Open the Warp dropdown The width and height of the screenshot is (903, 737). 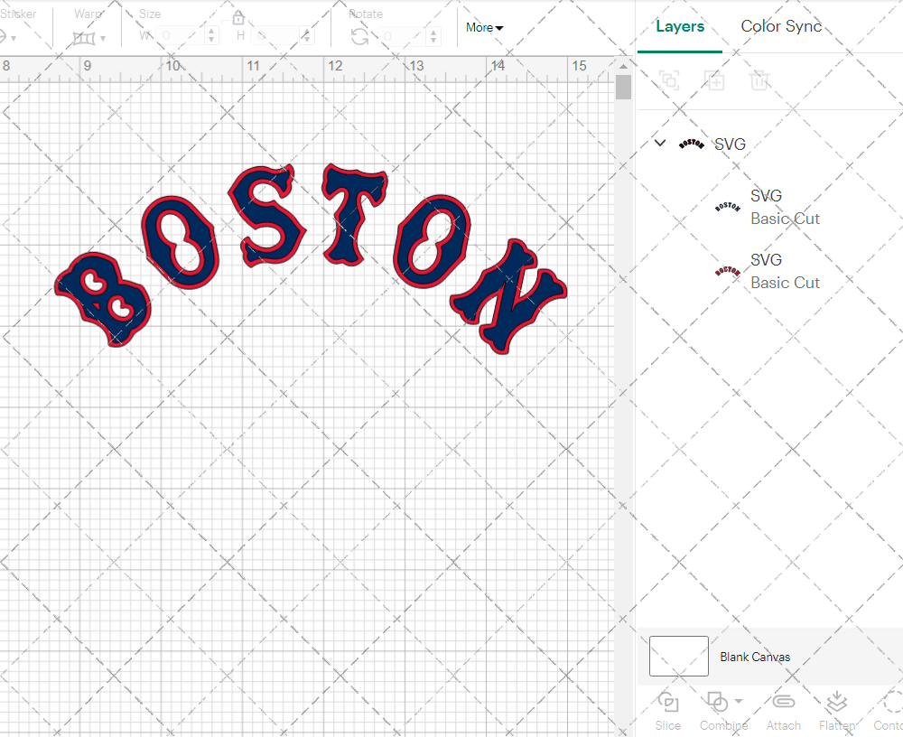pyautogui.click(x=89, y=38)
